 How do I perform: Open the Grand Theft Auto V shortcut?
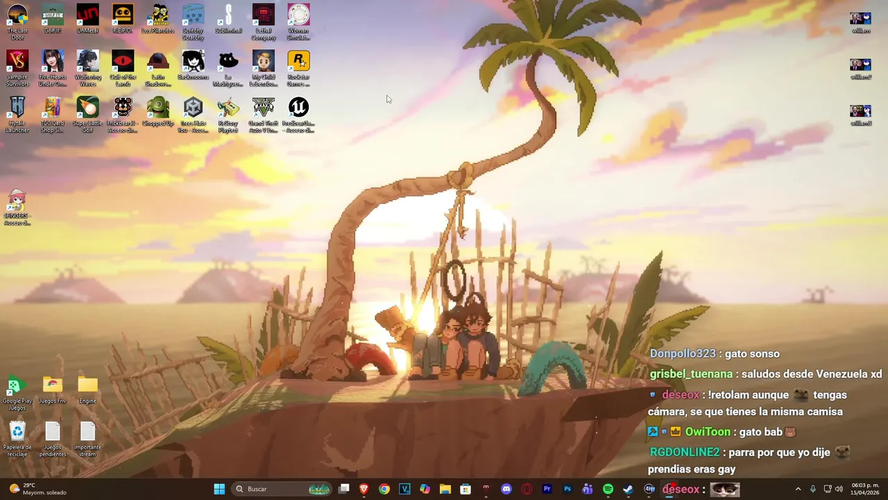[263, 115]
